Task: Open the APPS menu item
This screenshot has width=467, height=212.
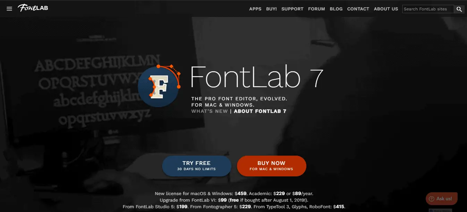Action: point(255,9)
